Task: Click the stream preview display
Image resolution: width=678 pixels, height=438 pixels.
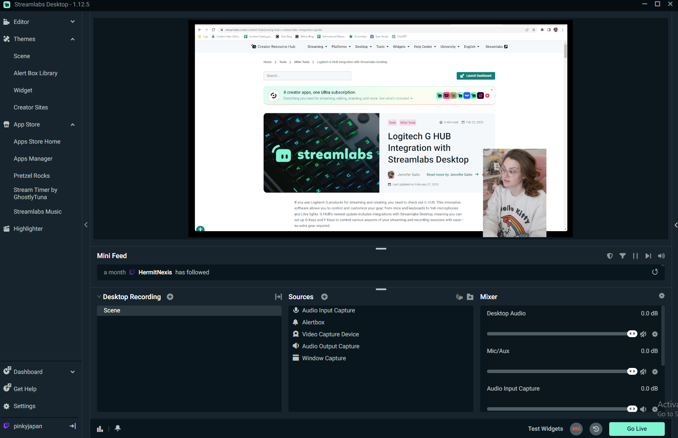Action: click(x=380, y=128)
